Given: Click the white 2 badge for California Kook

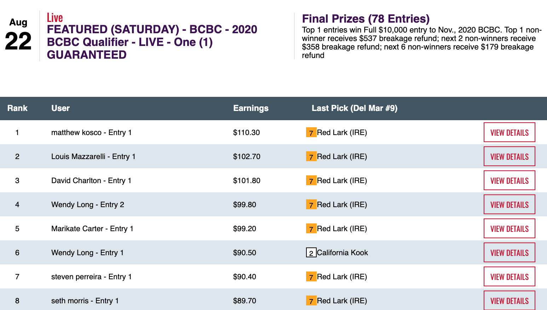Looking at the screenshot, I should 311,253.
